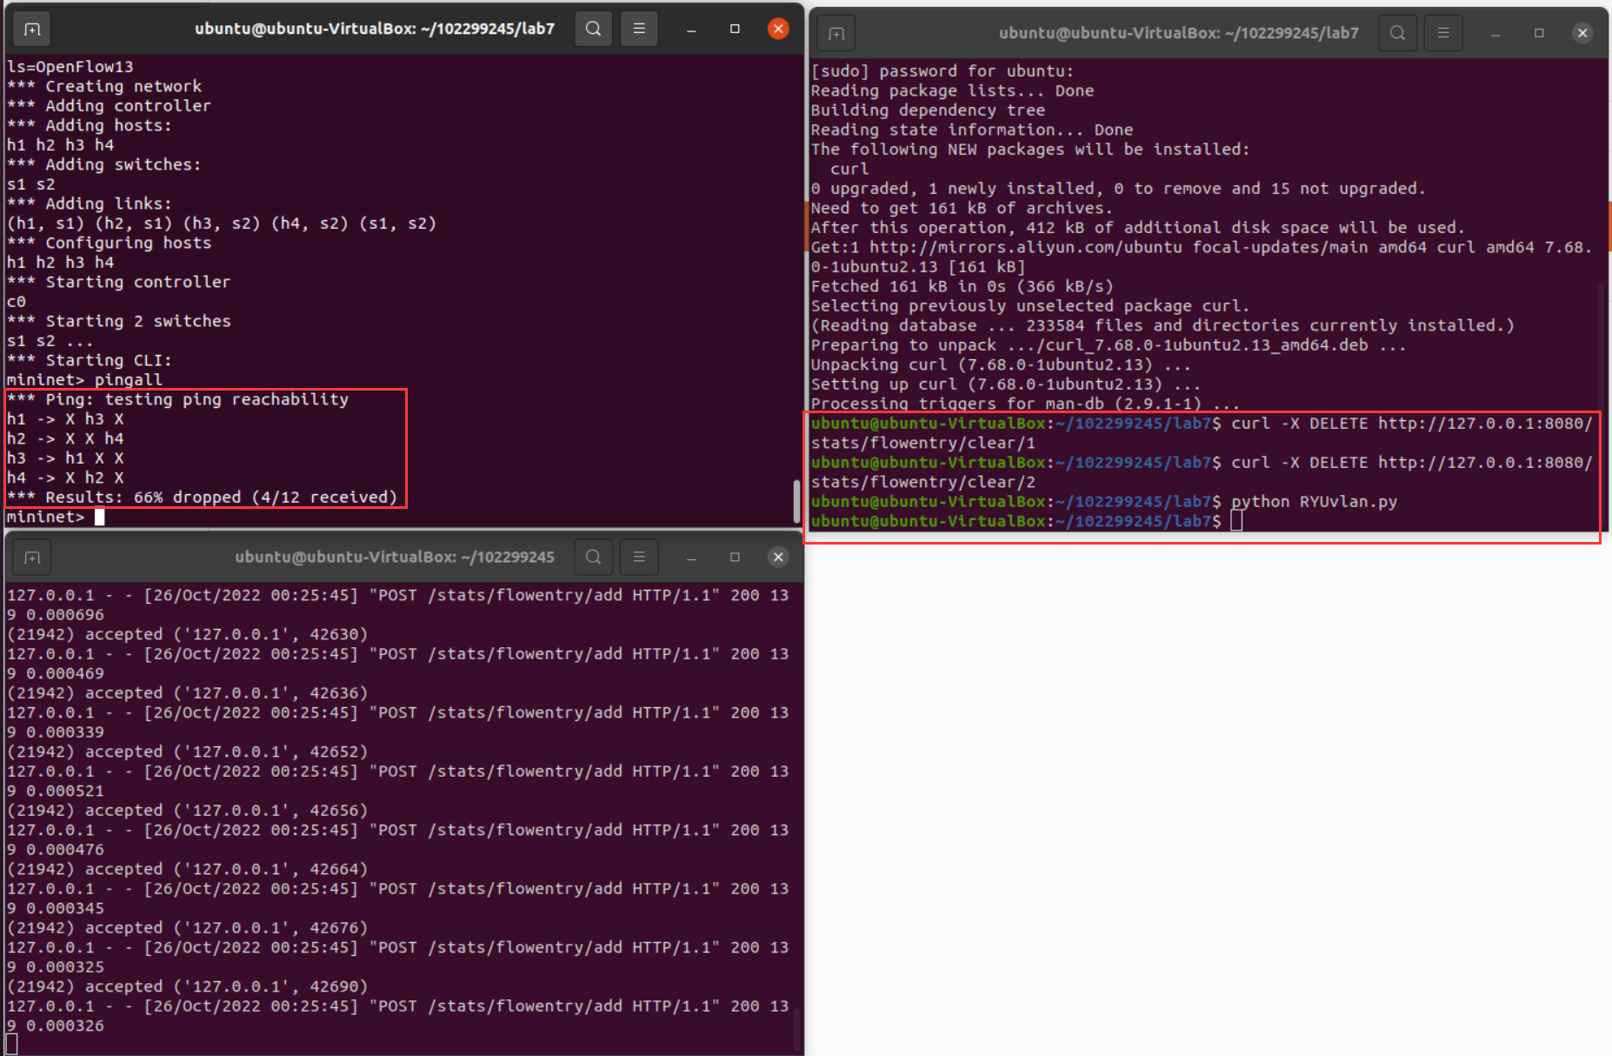Viewport: 1612px width, 1056px height.
Task: Close the mininet terminal window
Action: coord(778,29)
